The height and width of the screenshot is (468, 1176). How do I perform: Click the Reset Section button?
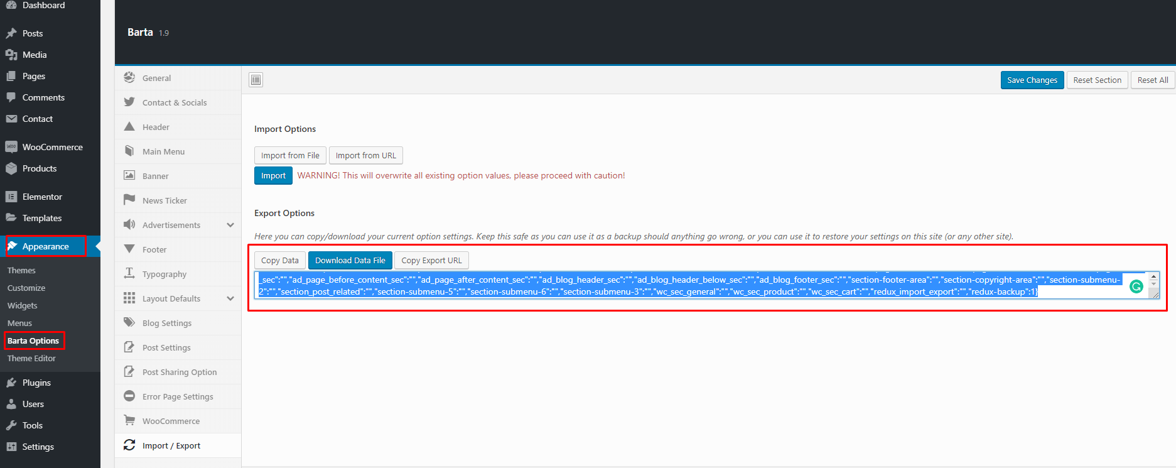[1097, 80]
